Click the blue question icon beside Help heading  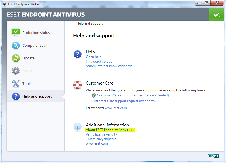pyautogui.click(x=78, y=54)
